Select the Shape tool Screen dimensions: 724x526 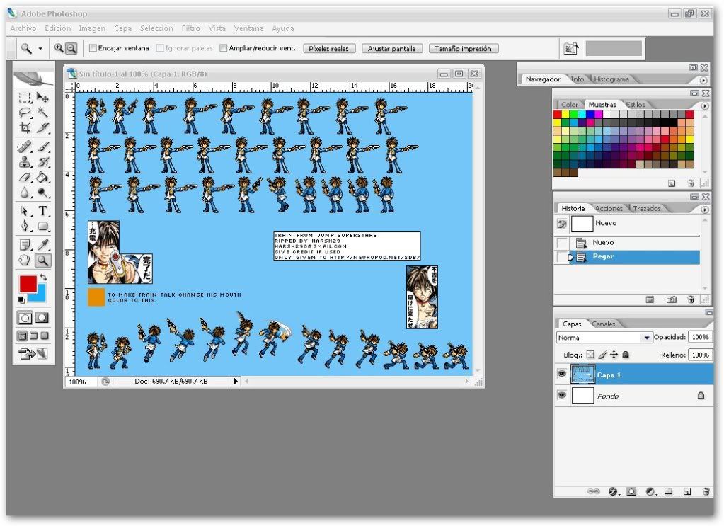click(x=42, y=227)
